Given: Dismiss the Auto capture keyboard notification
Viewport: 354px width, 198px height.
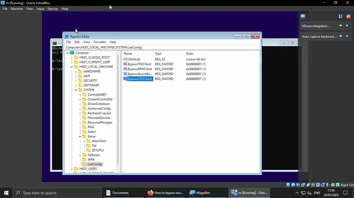Looking at the screenshot, I should coord(347,36).
